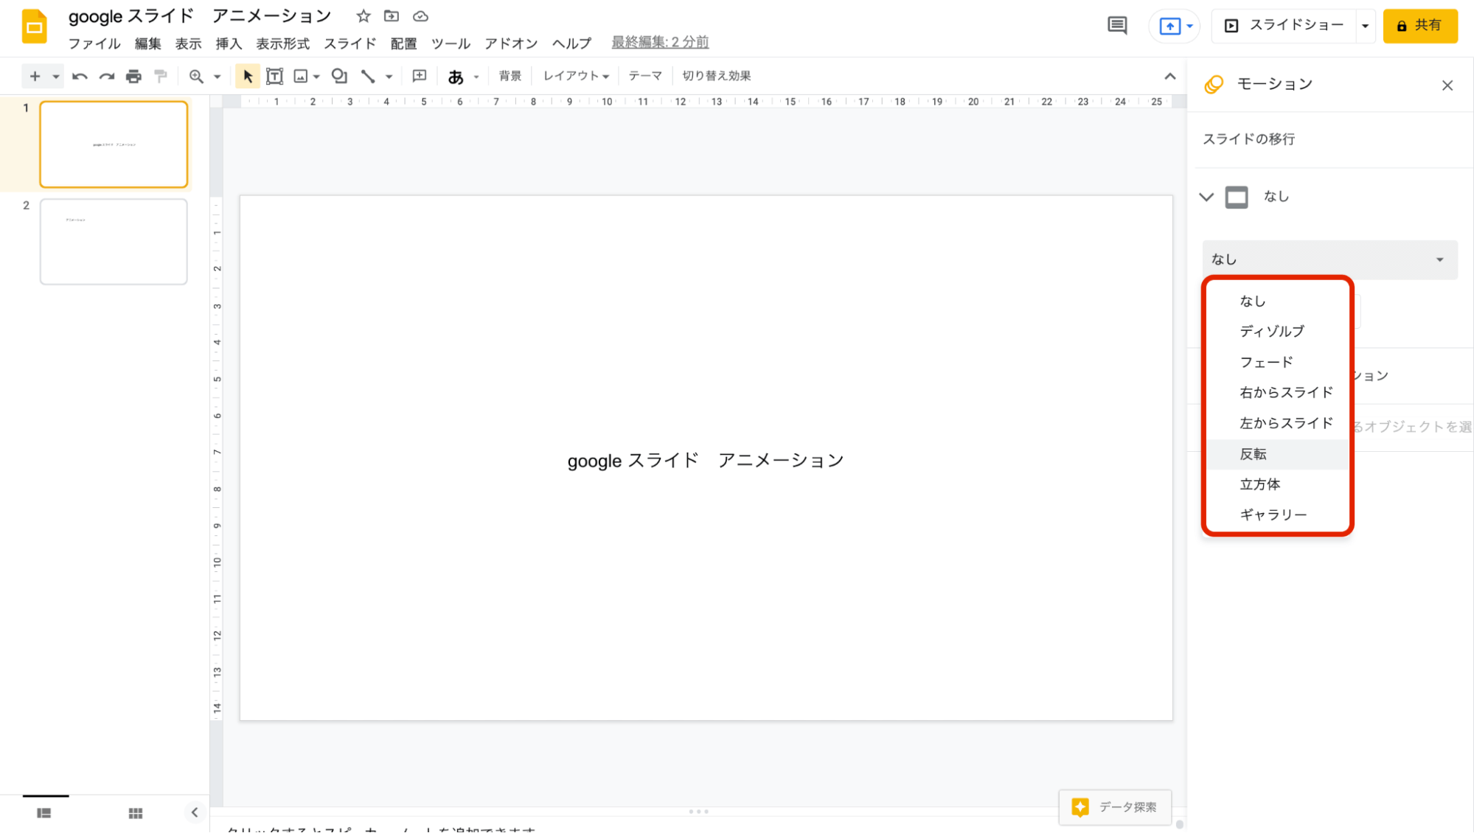Screen dimensions: 1474x833
Task: Open the レイアウト dropdown
Action: [x=576, y=76]
